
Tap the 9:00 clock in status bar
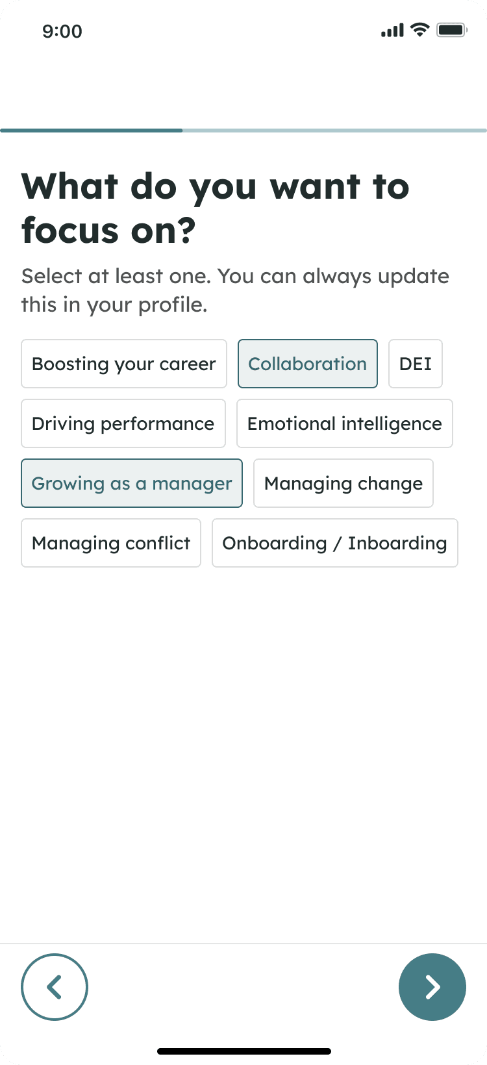[x=62, y=31]
